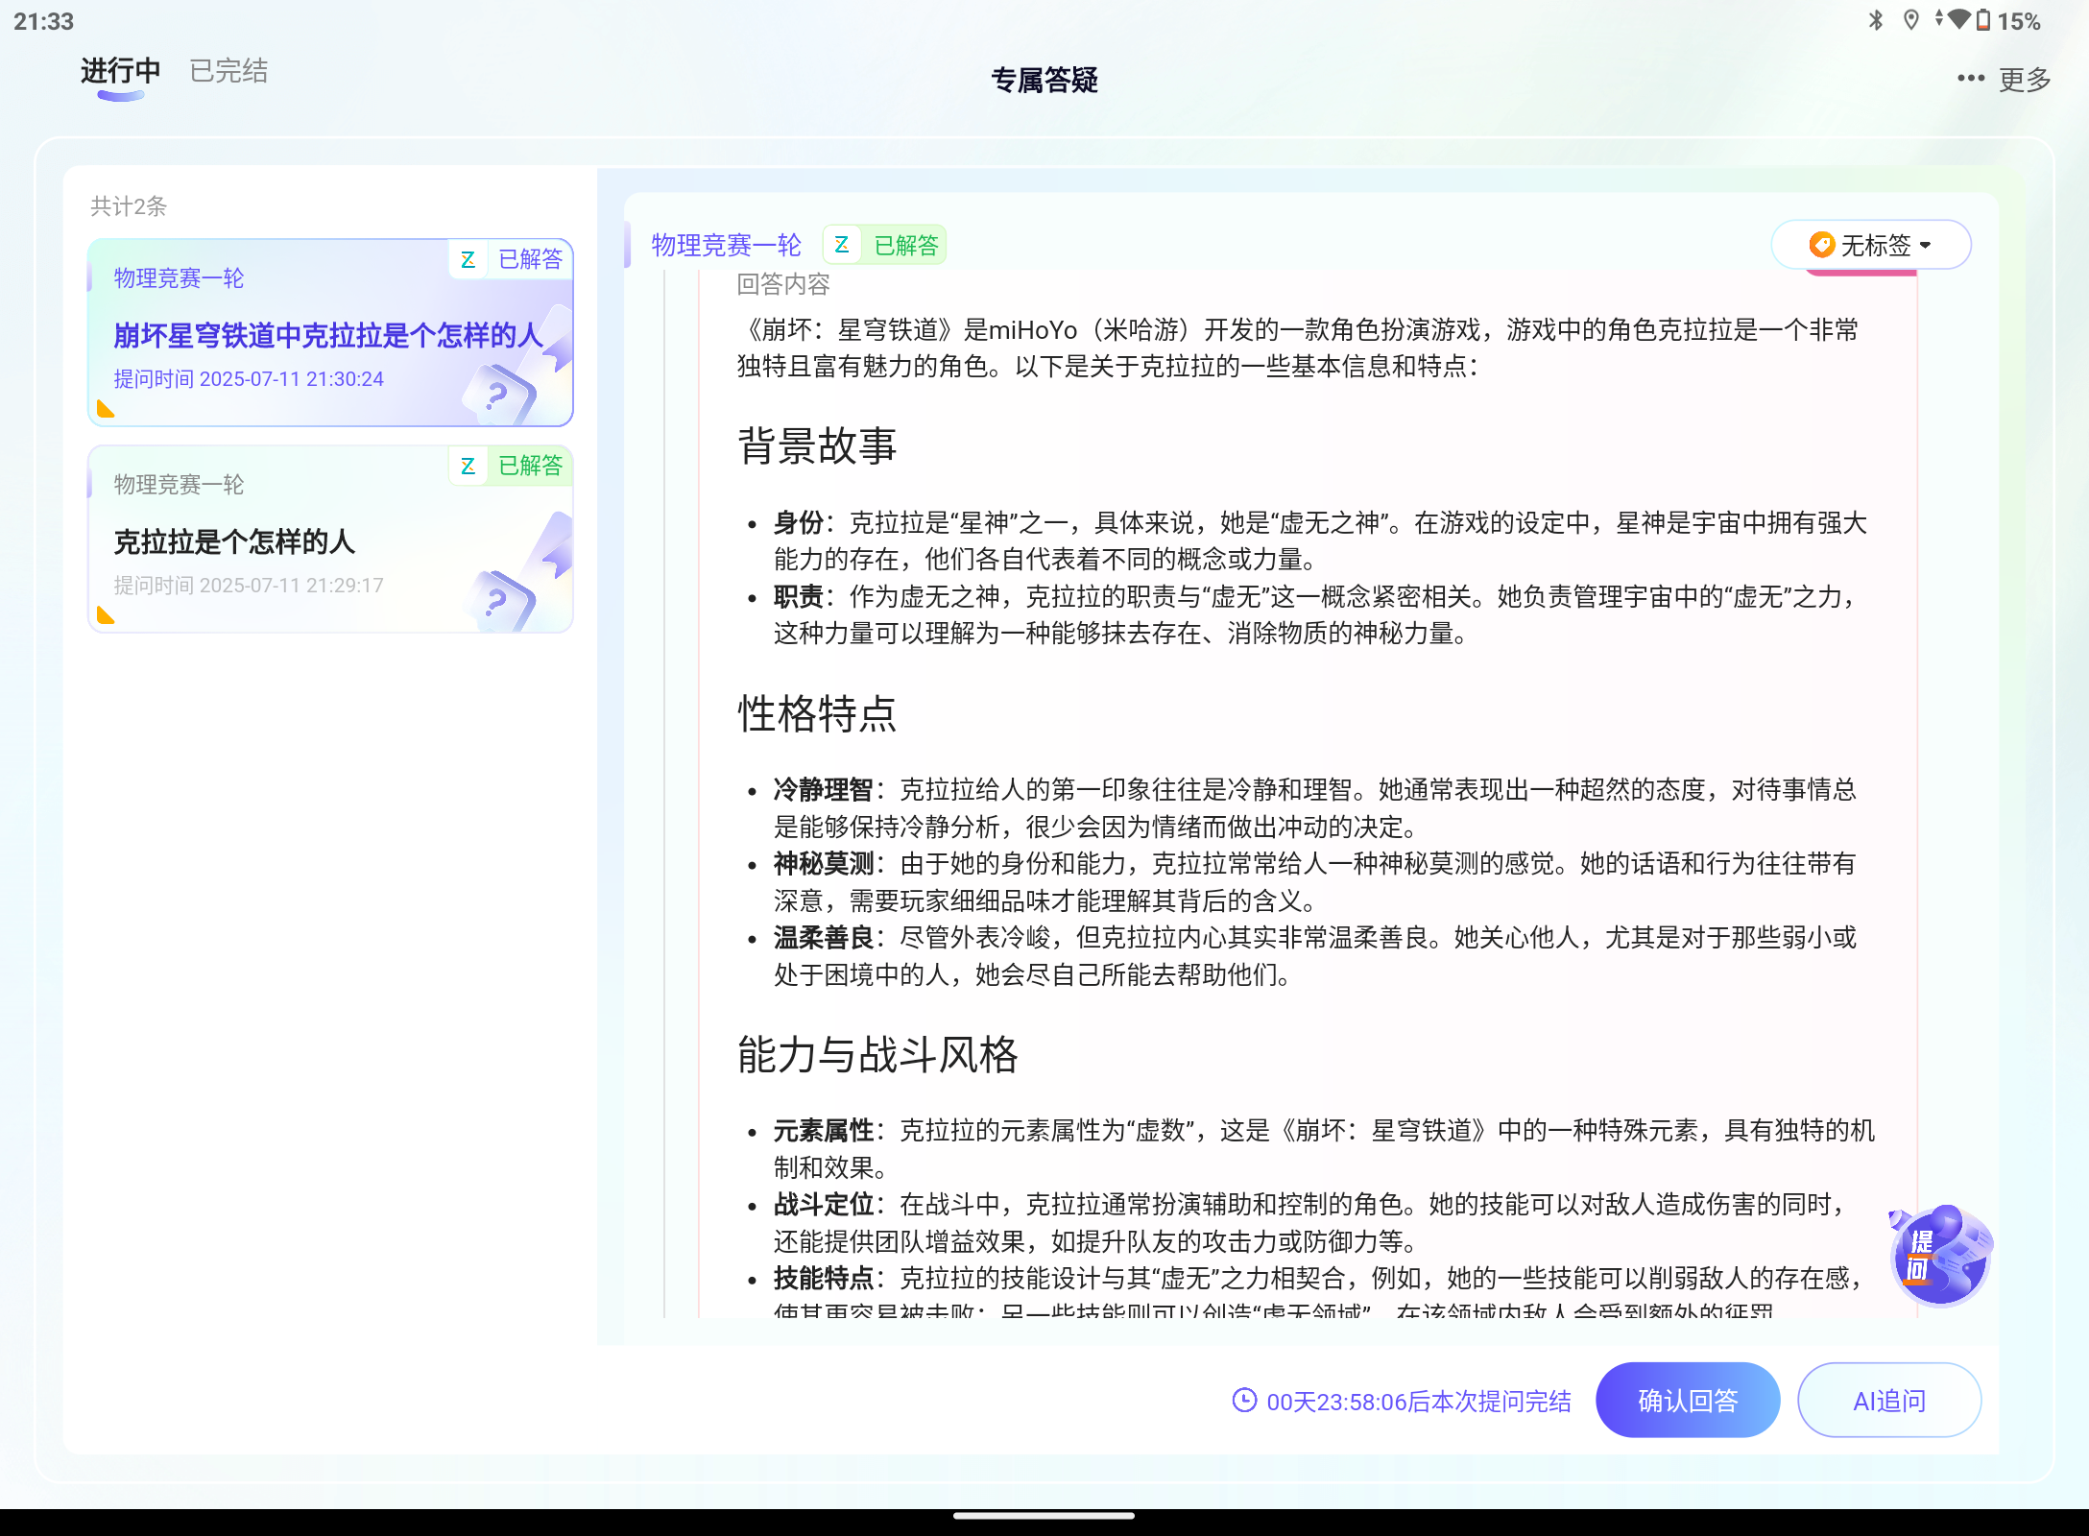This screenshot has width=2089, height=1536.
Task: Click 已解答 badge in the answer header
Action: 906,246
